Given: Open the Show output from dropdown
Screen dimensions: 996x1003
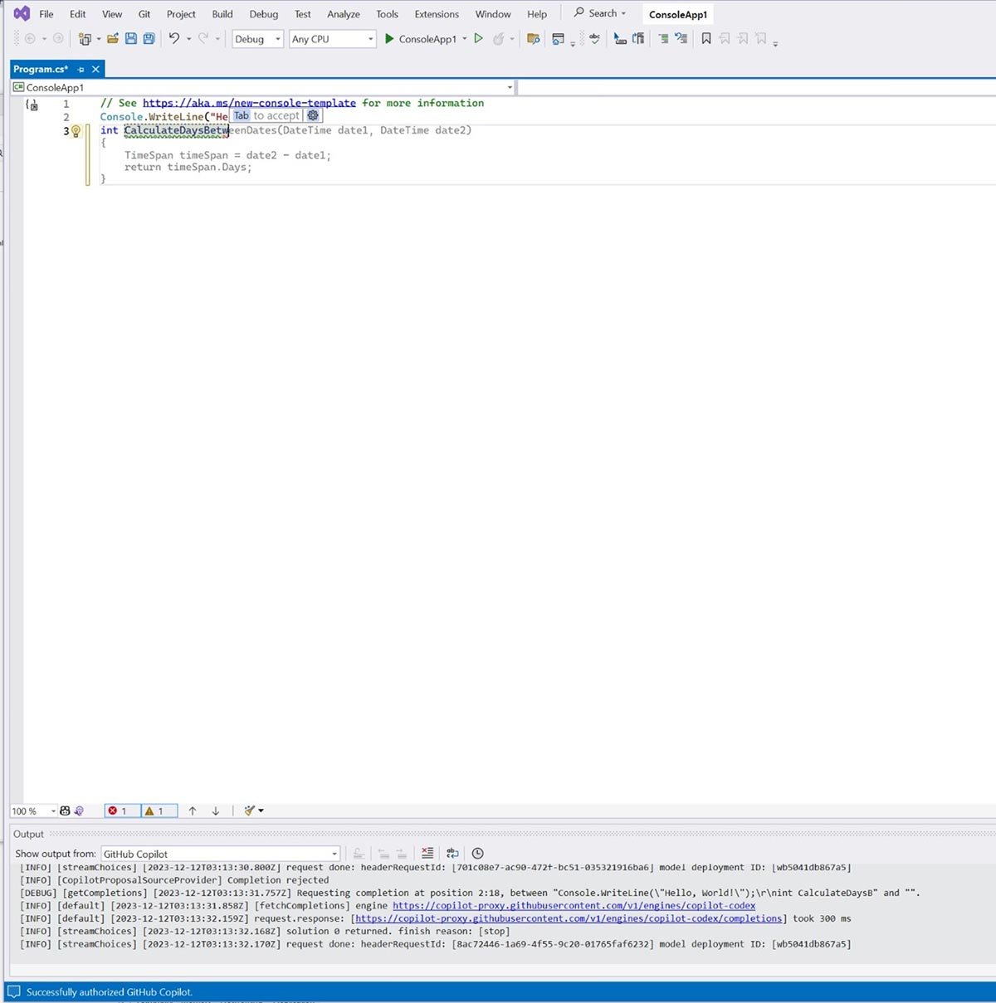Looking at the screenshot, I should tap(220, 854).
